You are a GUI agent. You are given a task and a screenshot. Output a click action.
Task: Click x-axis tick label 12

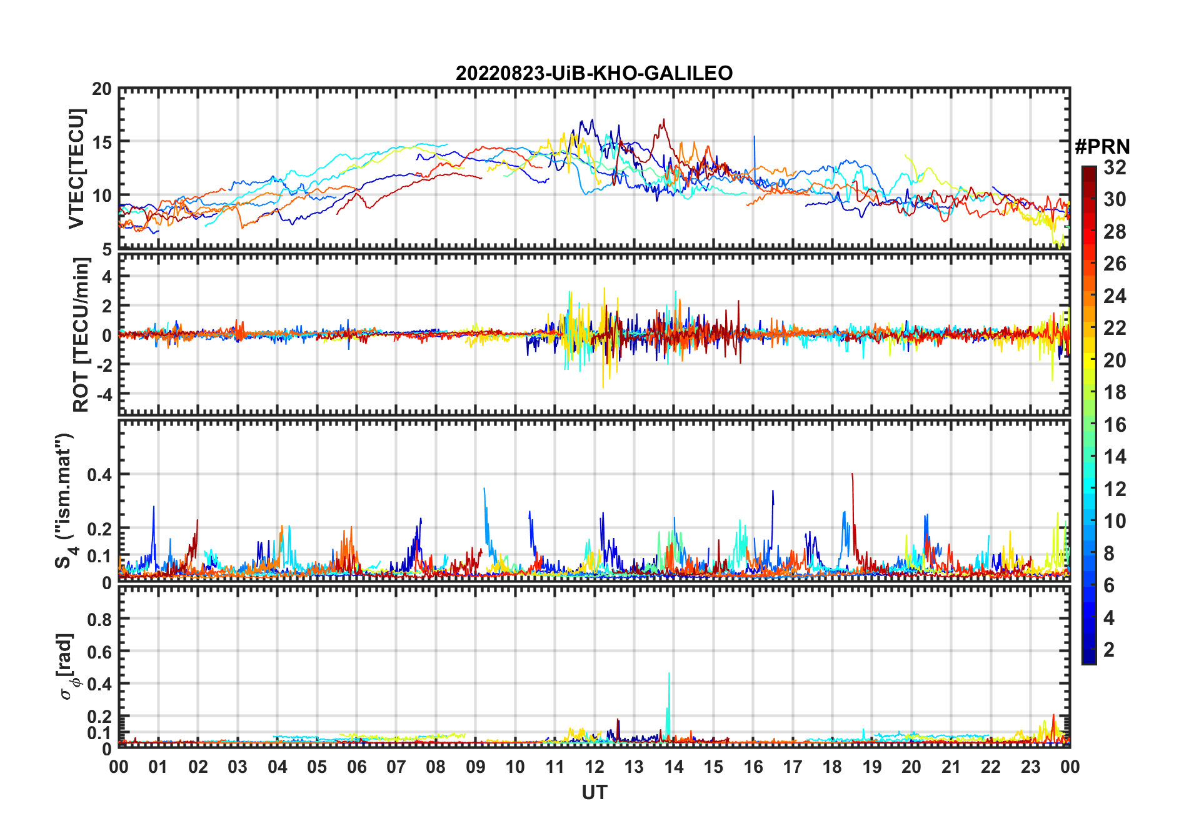coord(594,767)
